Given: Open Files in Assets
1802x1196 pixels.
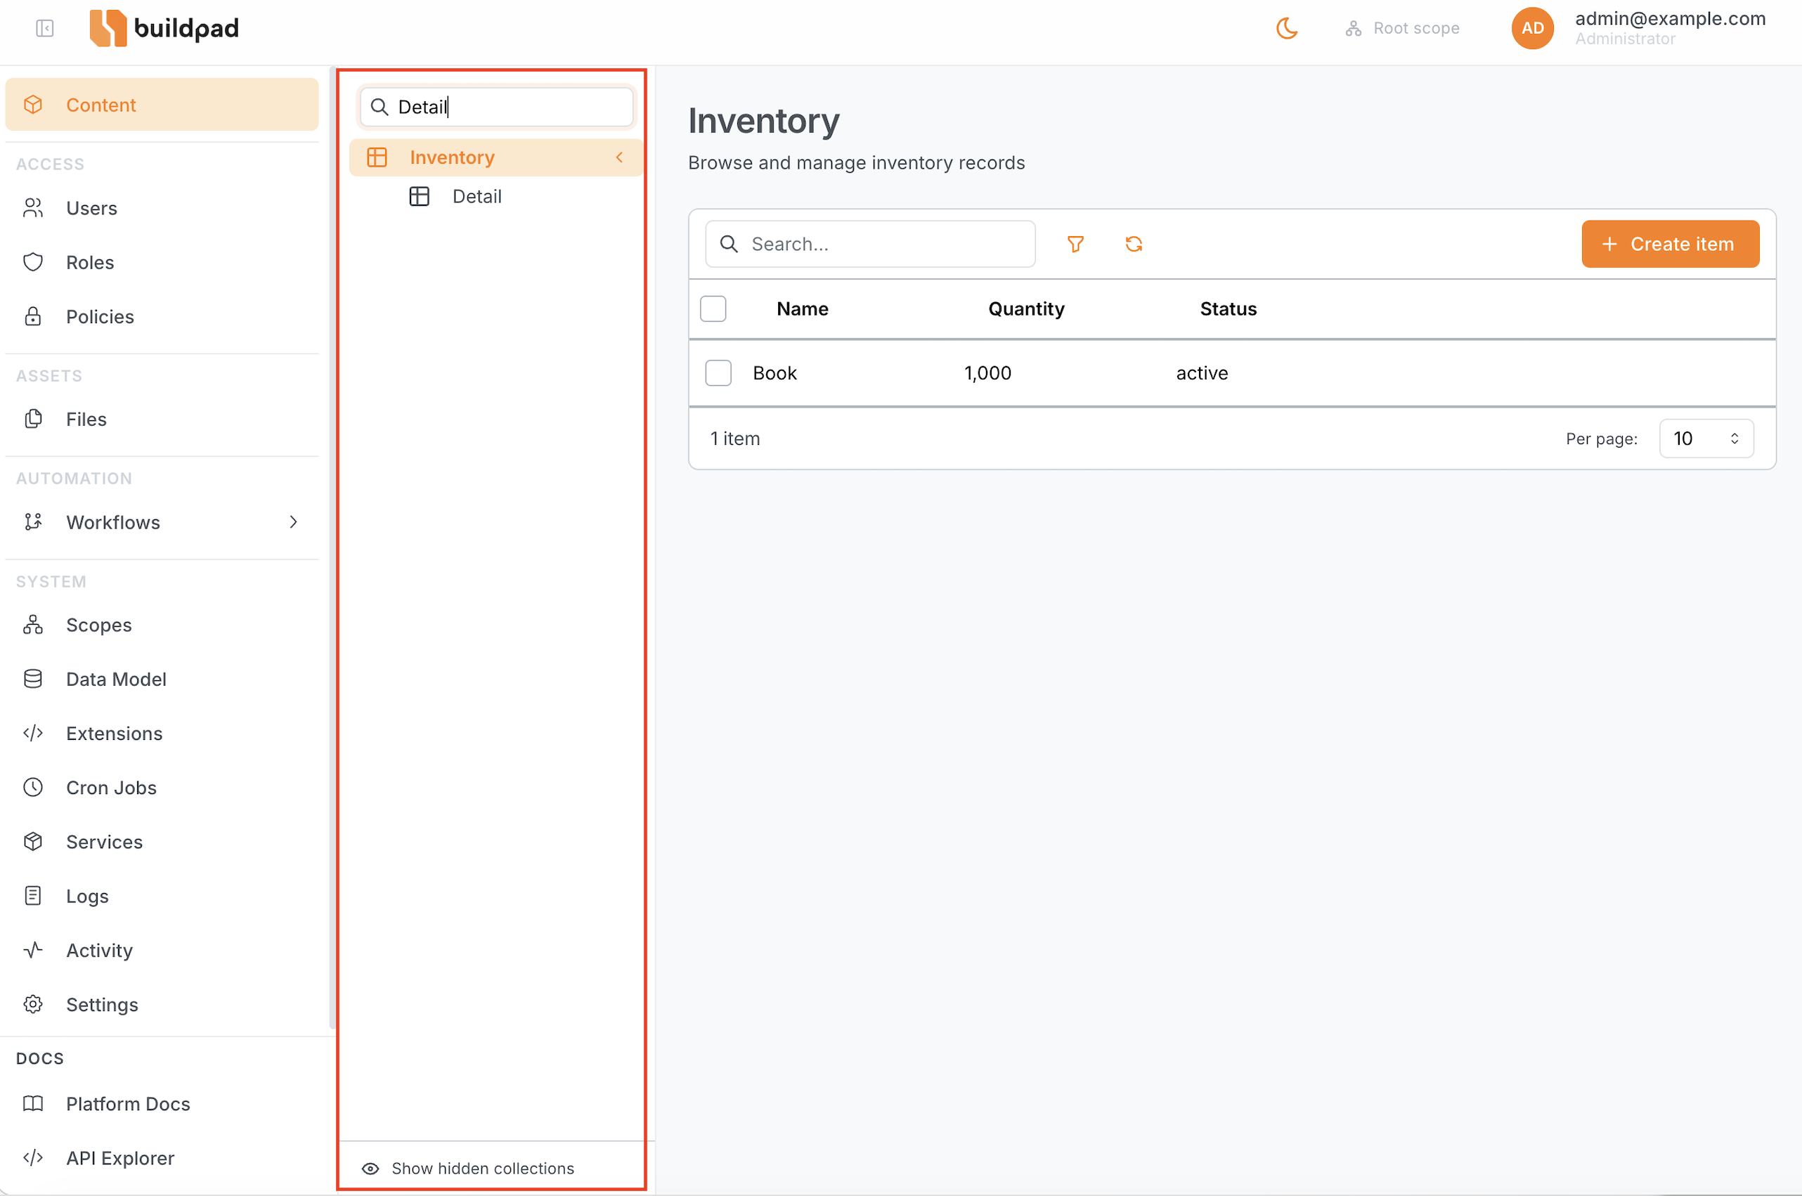Looking at the screenshot, I should click(162, 420).
